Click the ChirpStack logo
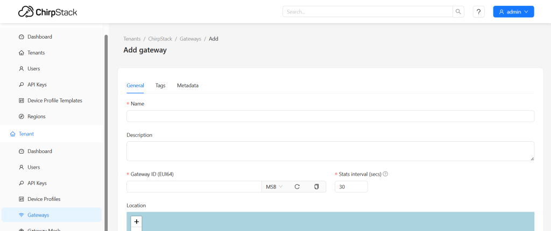This screenshot has width=551, height=231. pos(47,11)
